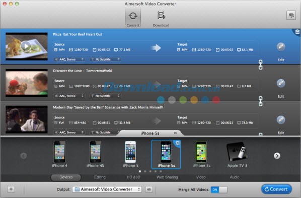Play the Picca Eat Your Beef Heart Out thumbnail
The height and width of the screenshot is (198, 301).
coord(26,46)
